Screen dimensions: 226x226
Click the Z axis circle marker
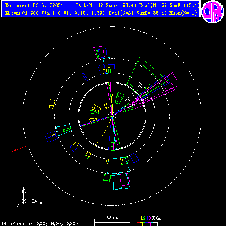[24, 201]
